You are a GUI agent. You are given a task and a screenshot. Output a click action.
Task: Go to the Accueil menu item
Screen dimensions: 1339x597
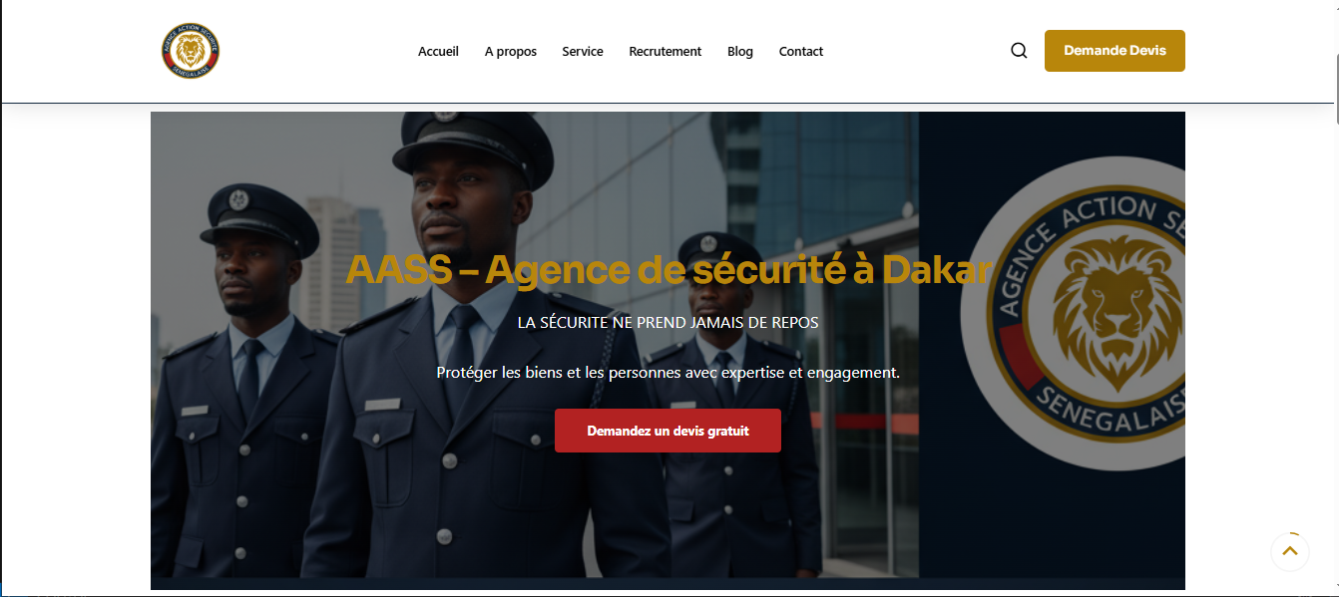pyautogui.click(x=438, y=51)
